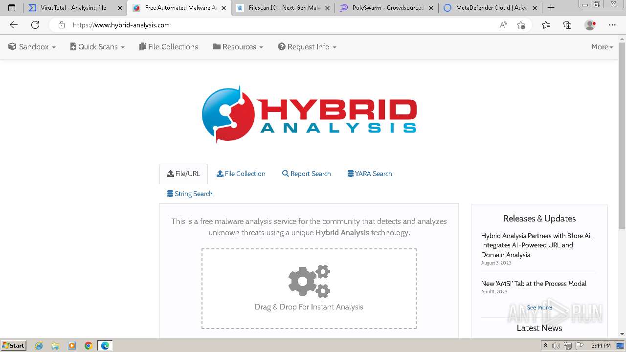This screenshot has width=626, height=352.
Task: Select the Report Search tab
Action: click(307, 174)
